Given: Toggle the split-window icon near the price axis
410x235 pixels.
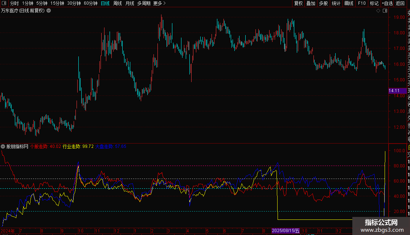Looking at the screenshot, I should click(x=385, y=11).
